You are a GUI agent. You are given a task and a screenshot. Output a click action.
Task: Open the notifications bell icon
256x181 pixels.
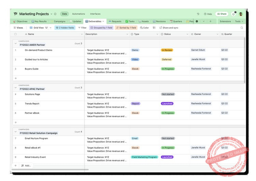[x=233, y=14]
